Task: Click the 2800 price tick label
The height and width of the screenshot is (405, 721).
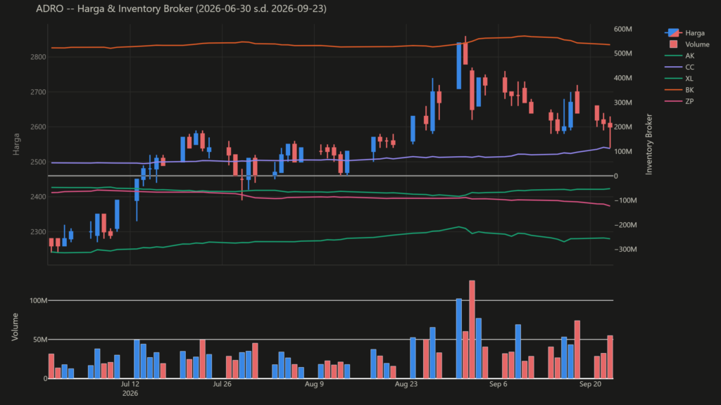Action: (39, 58)
